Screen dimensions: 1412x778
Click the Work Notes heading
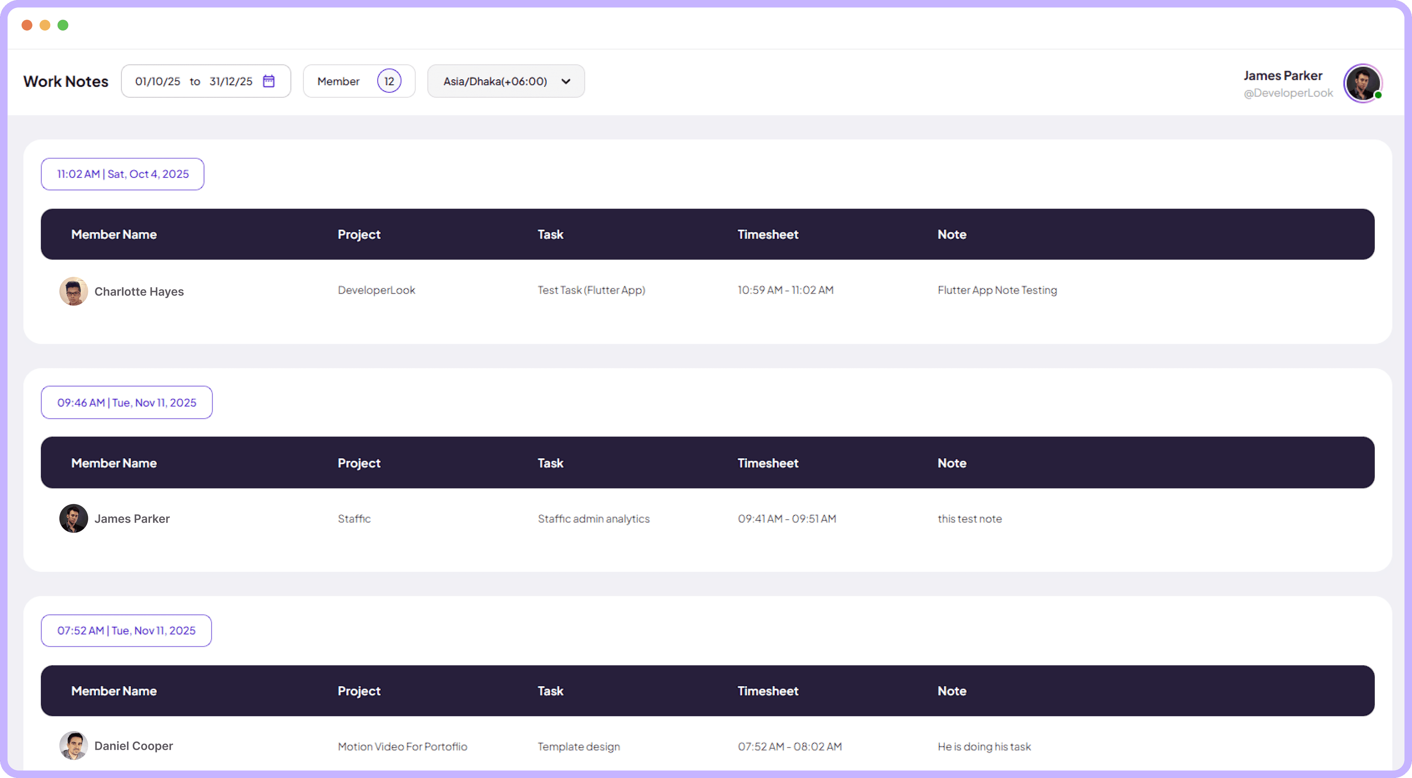click(x=65, y=81)
